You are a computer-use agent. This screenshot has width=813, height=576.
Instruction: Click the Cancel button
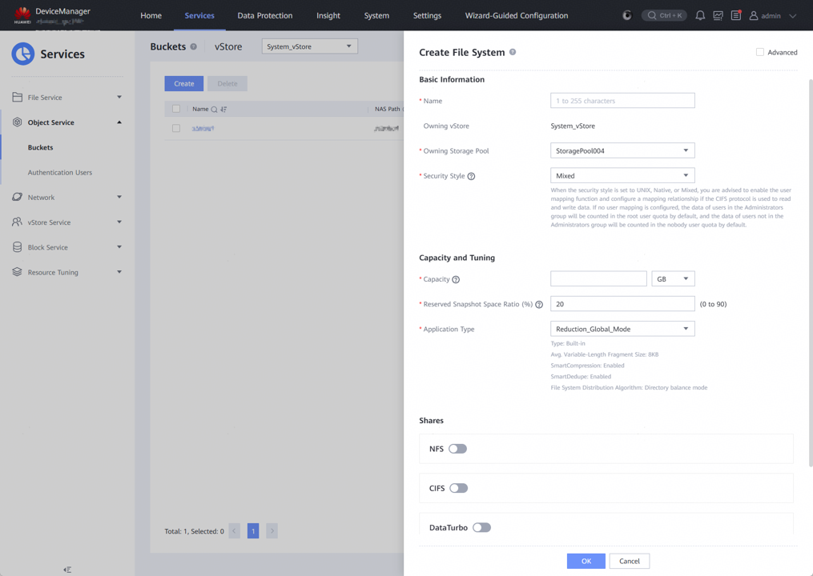[x=629, y=561]
